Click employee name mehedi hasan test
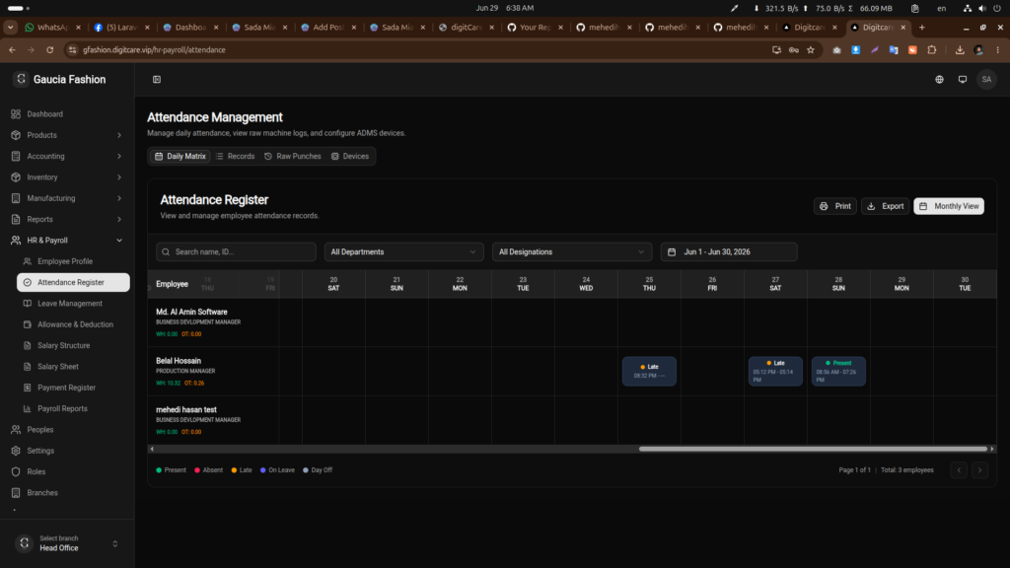Screen dimensions: 1010x568 coord(186,409)
